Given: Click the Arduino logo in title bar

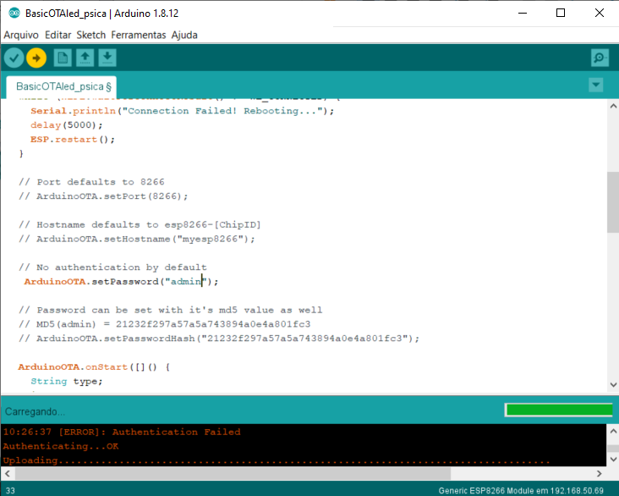Looking at the screenshot, I should (x=14, y=13).
